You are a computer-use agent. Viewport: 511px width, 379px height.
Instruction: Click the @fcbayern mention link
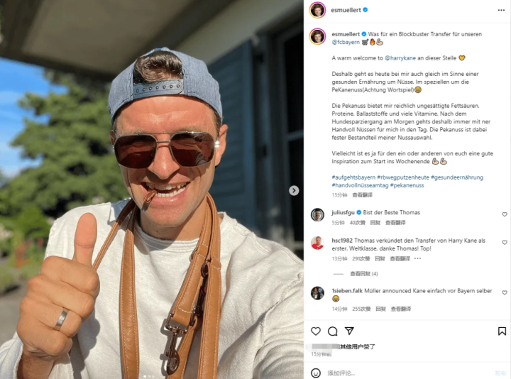click(x=346, y=42)
